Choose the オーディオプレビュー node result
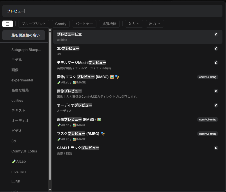This screenshot has width=226, height=192. [x=138, y=108]
